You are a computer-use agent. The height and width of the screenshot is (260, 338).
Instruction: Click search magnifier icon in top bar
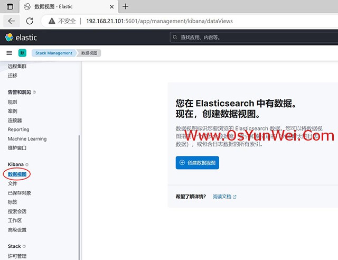[x=175, y=38]
